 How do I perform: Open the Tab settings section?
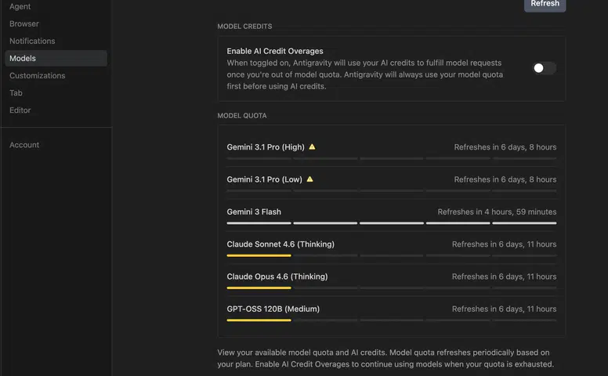(x=16, y=93)
